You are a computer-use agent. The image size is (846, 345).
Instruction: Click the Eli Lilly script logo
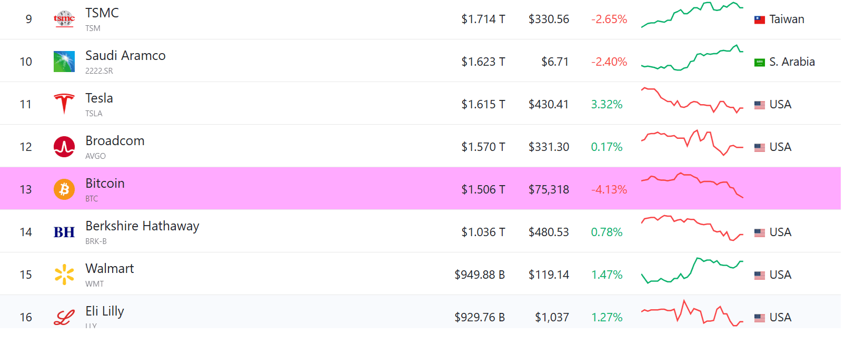[x=64, y=317]
